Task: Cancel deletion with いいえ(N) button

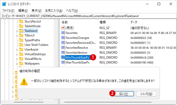Action: (147, 94)
